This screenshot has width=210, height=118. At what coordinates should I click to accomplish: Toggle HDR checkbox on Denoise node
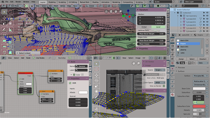20,79
